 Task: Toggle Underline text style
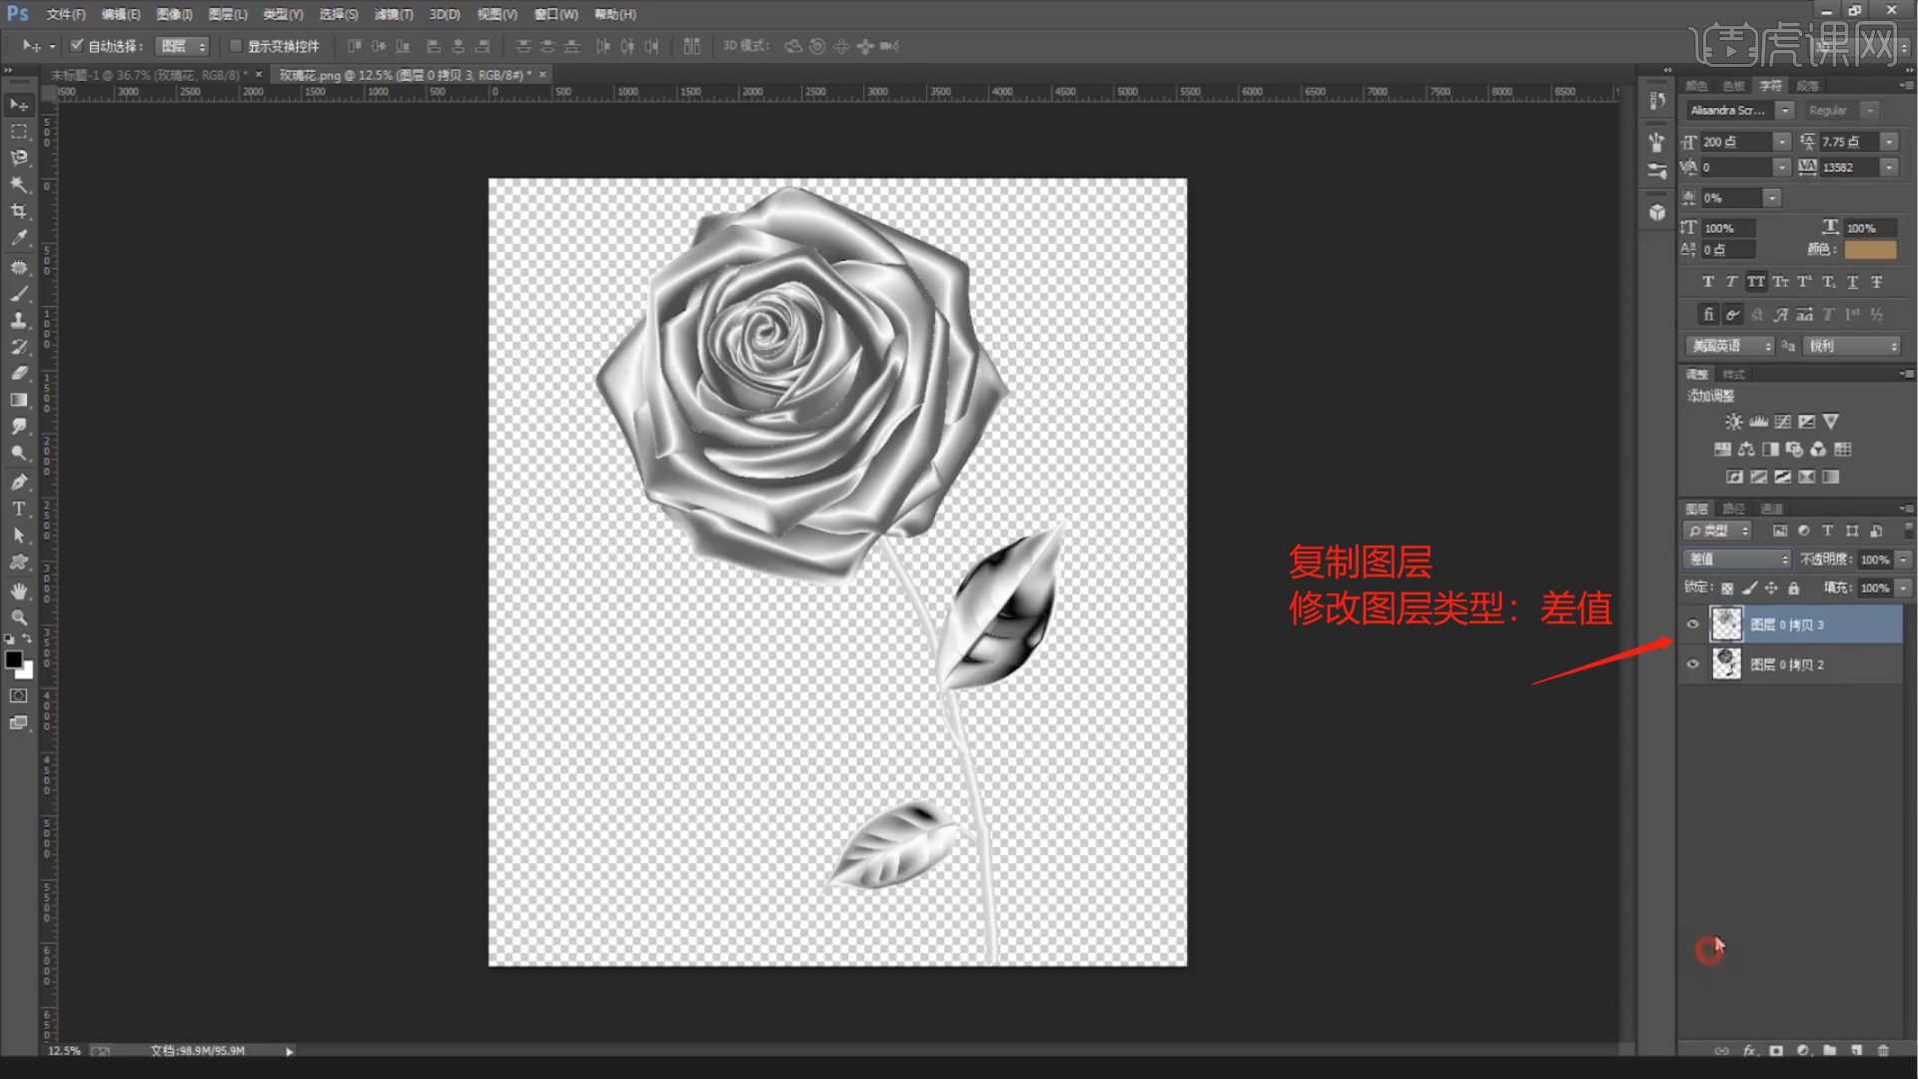point(1853,282)
